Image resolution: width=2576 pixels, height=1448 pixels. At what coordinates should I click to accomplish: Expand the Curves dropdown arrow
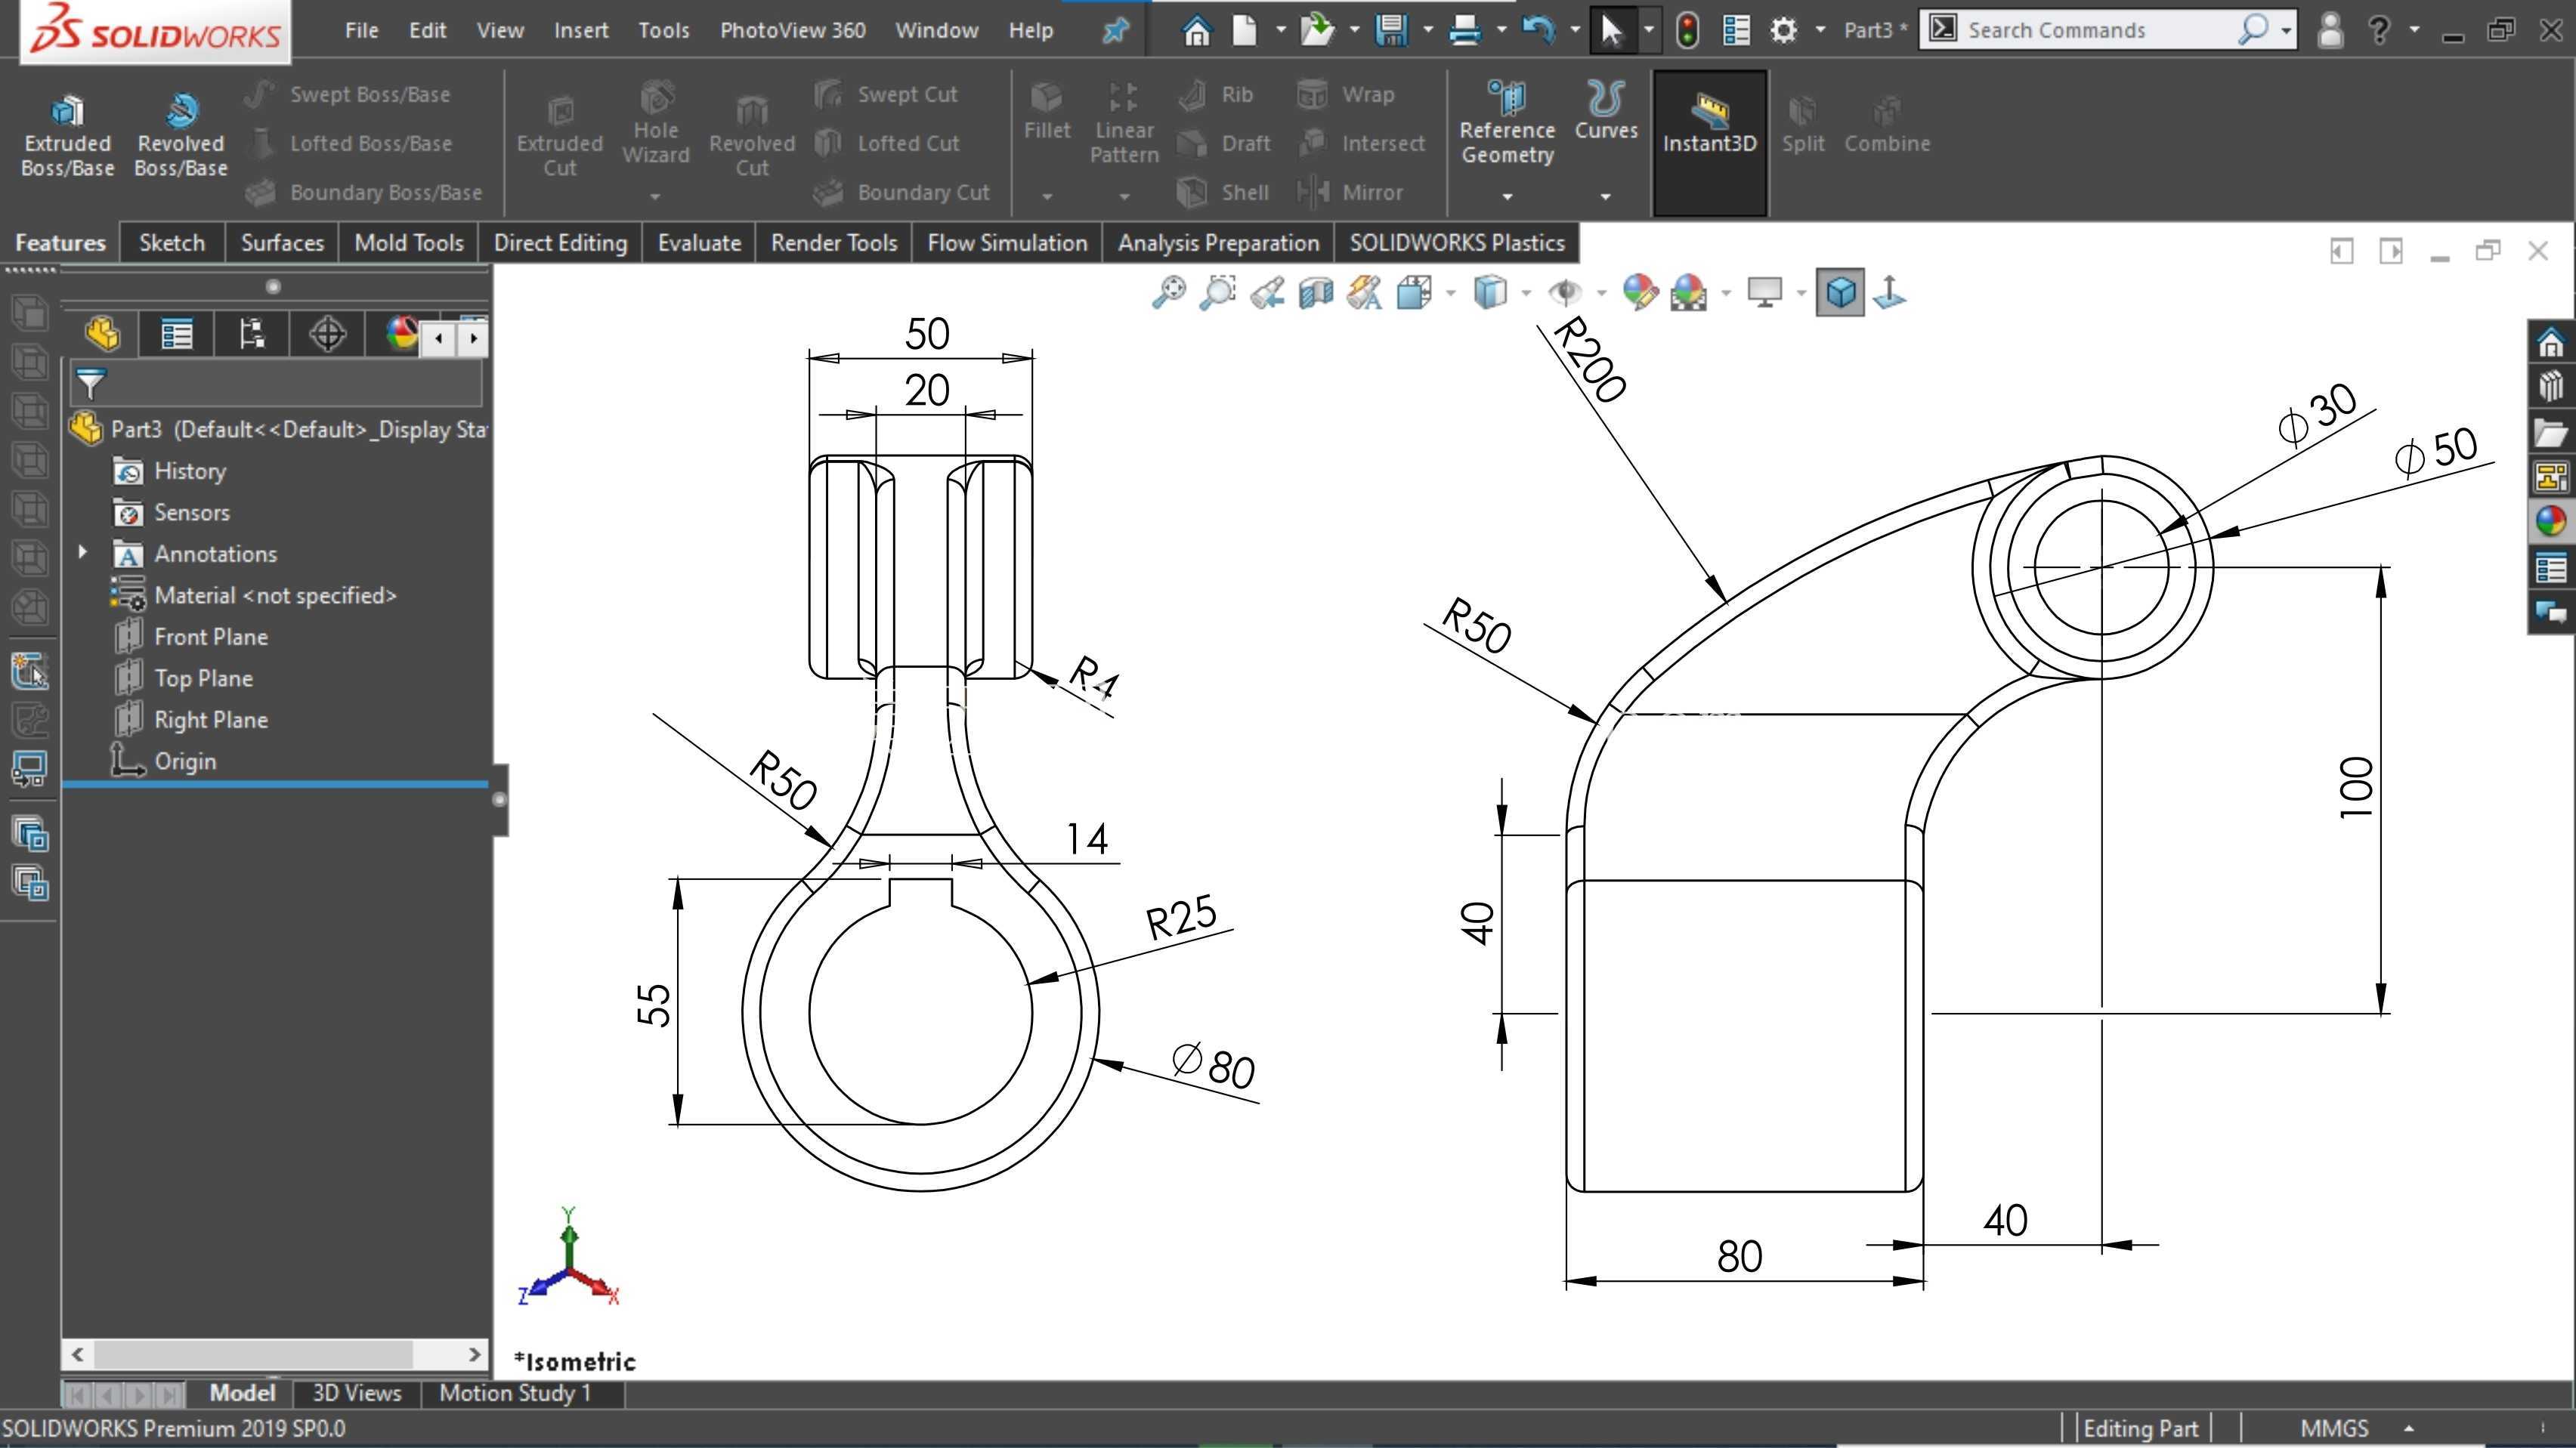(x=1605, y=197)
